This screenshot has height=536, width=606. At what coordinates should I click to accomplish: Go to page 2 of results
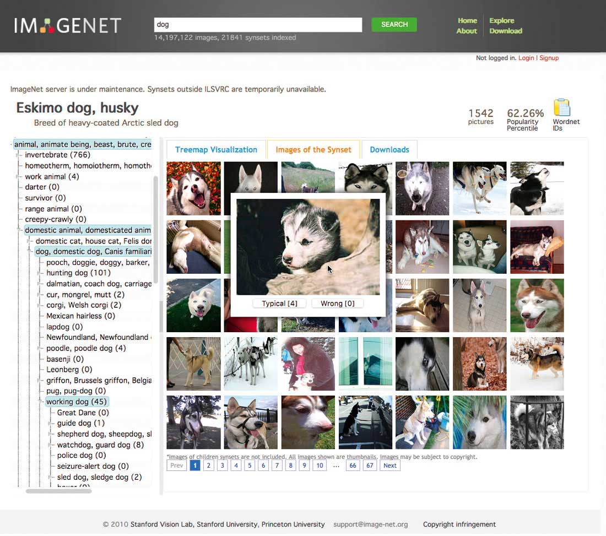(x=209, y=465)
